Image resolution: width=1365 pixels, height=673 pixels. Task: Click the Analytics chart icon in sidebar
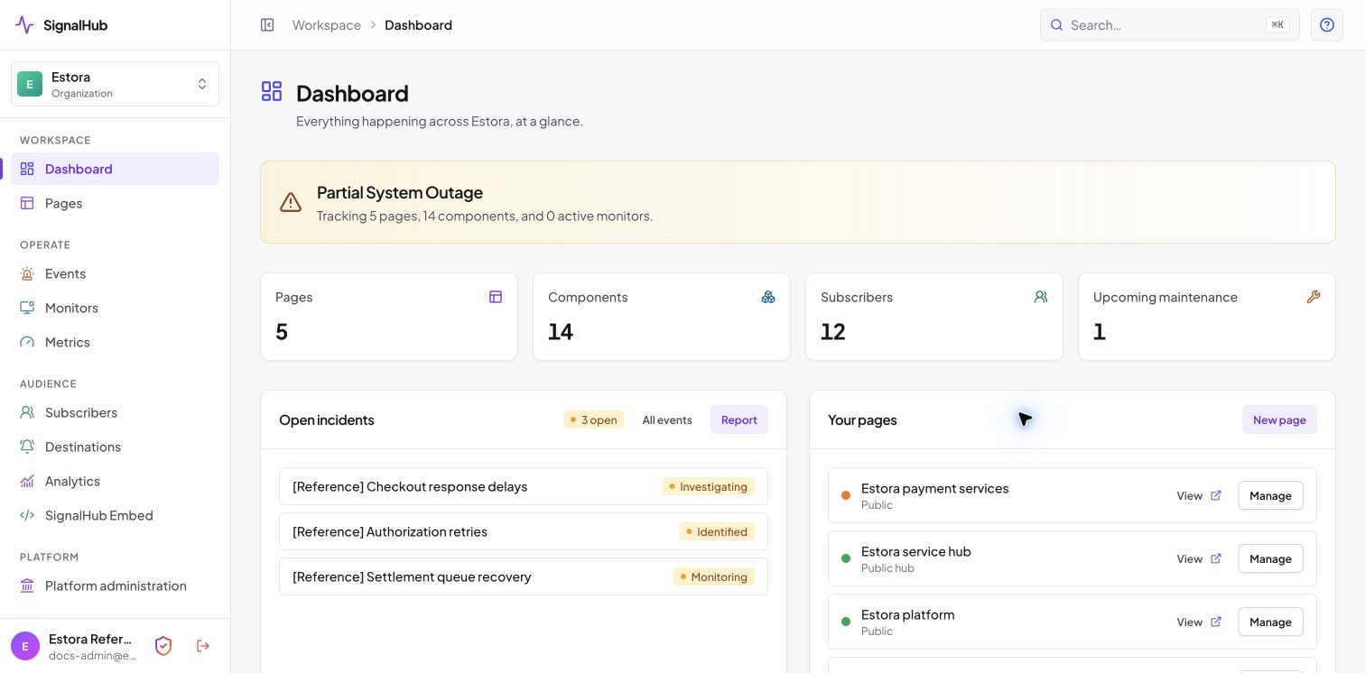[27, 481]
